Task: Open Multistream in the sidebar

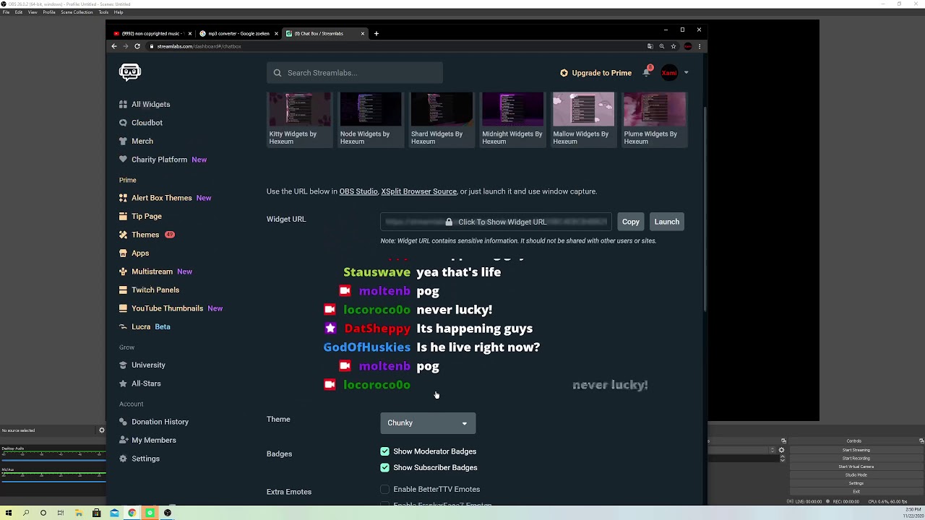Action: (x=155, y=272)
